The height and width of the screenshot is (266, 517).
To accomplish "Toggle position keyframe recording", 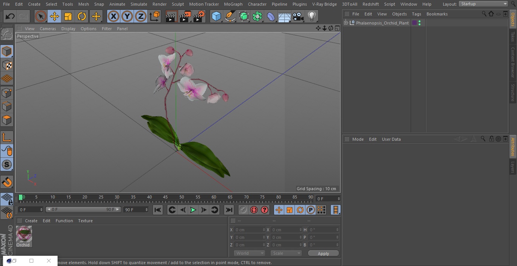I will pyautogui.click(x=279, y=210).
